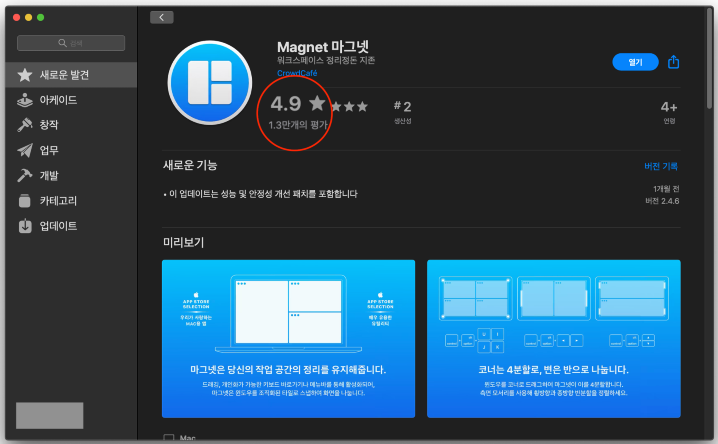Click the back chevron button
This screenshot has height=444, width=718.
pos(161,17)
